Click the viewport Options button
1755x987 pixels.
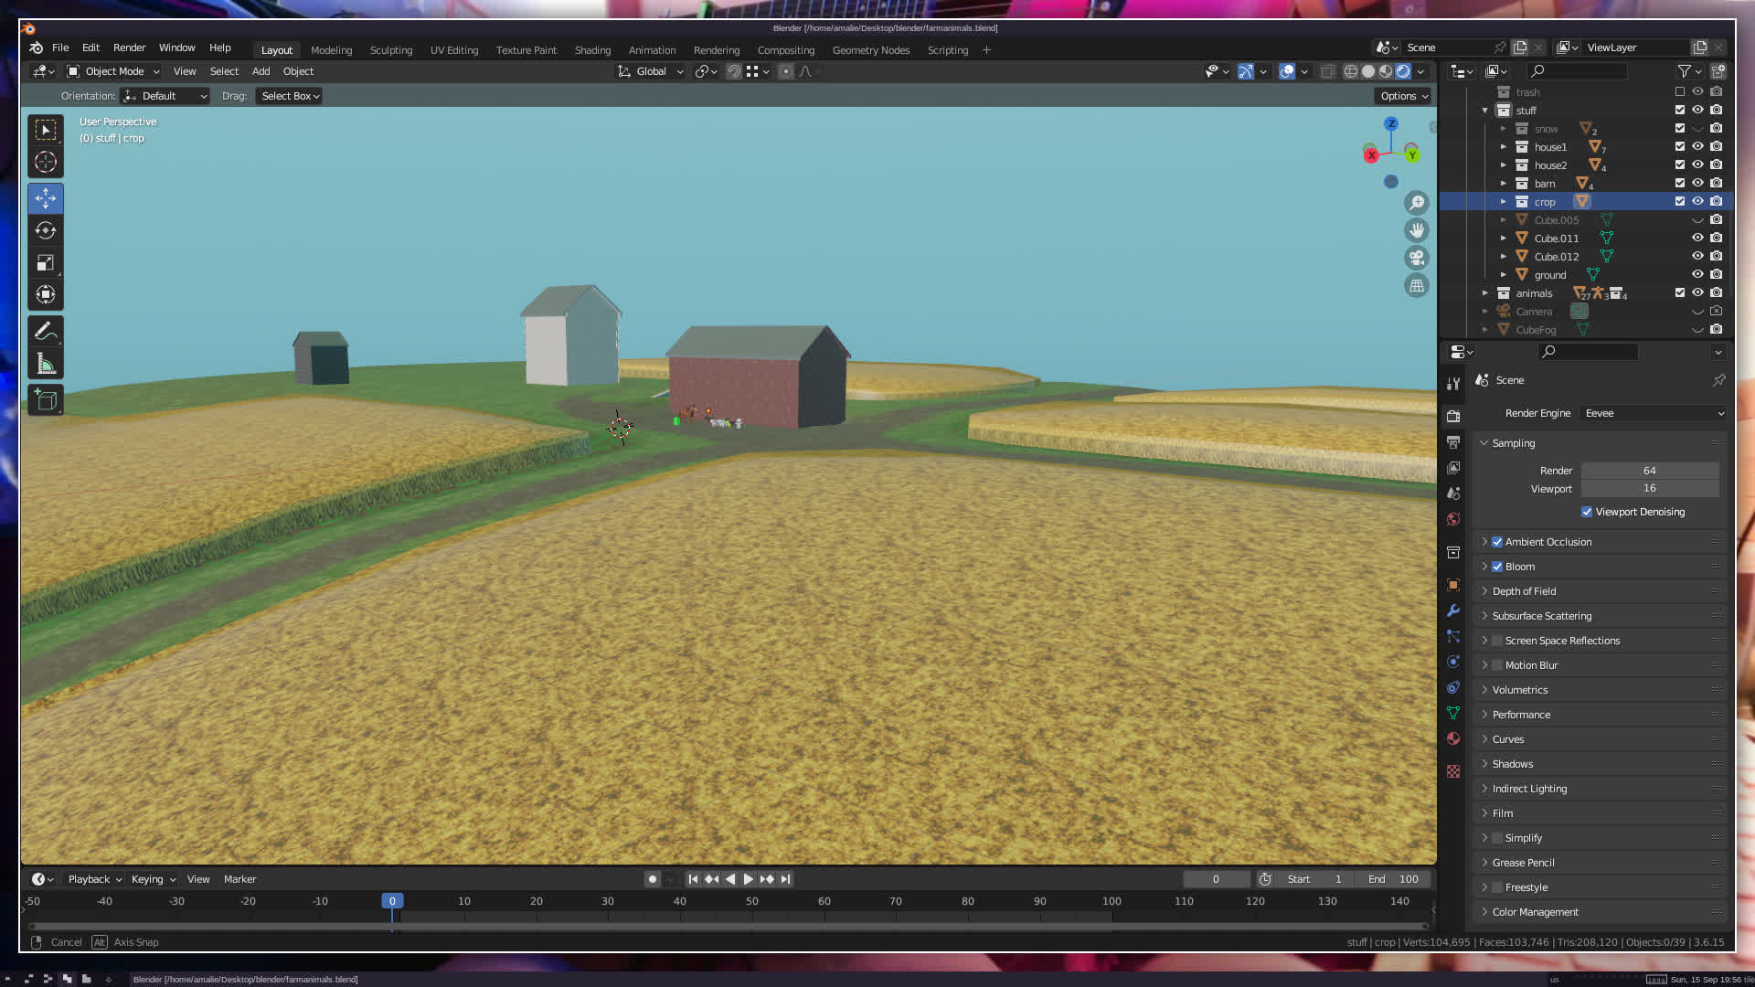1403,96
